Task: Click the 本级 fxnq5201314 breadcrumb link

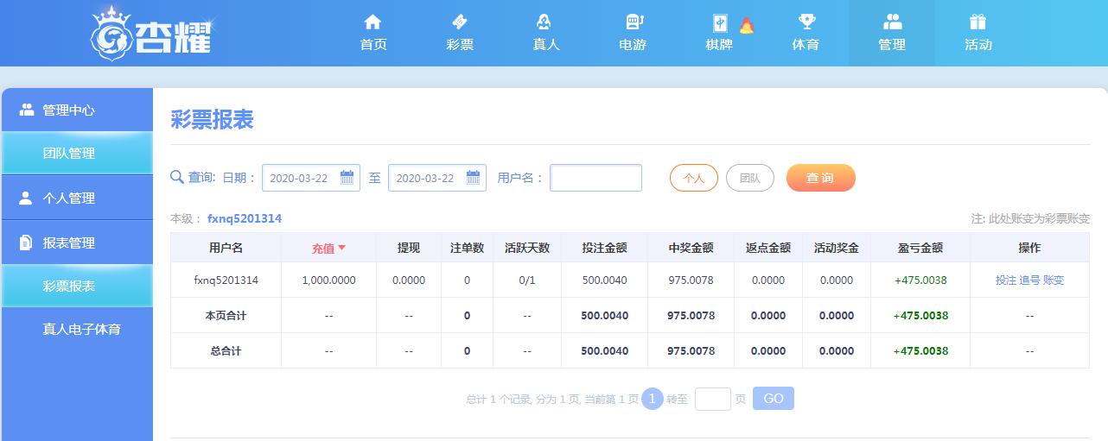Action: [x=245, y=218]
